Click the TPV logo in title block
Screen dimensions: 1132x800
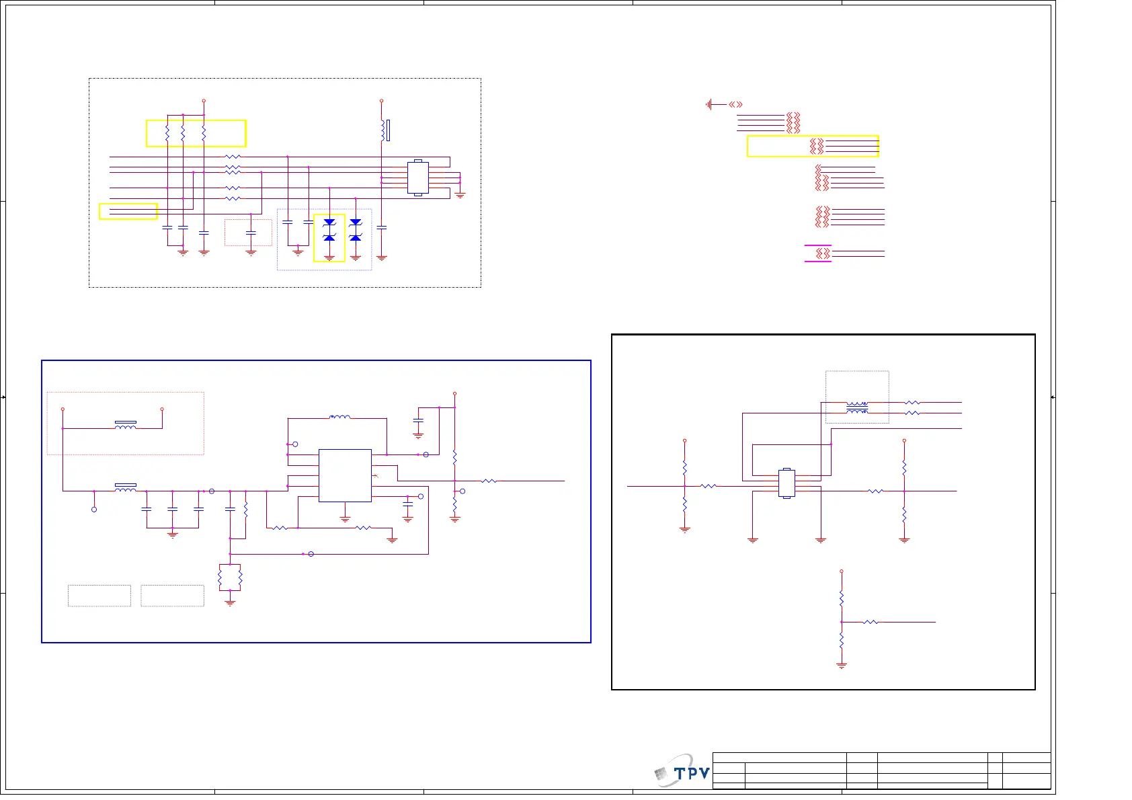pos(683,773)
